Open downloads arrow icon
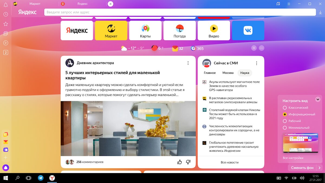Viewport: 325px width, 183px height. click(321, 12)
